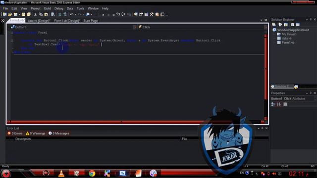Open the VLC cone taskbar icon
Screen dimensions: 317x178
click(x=61, y=173)
